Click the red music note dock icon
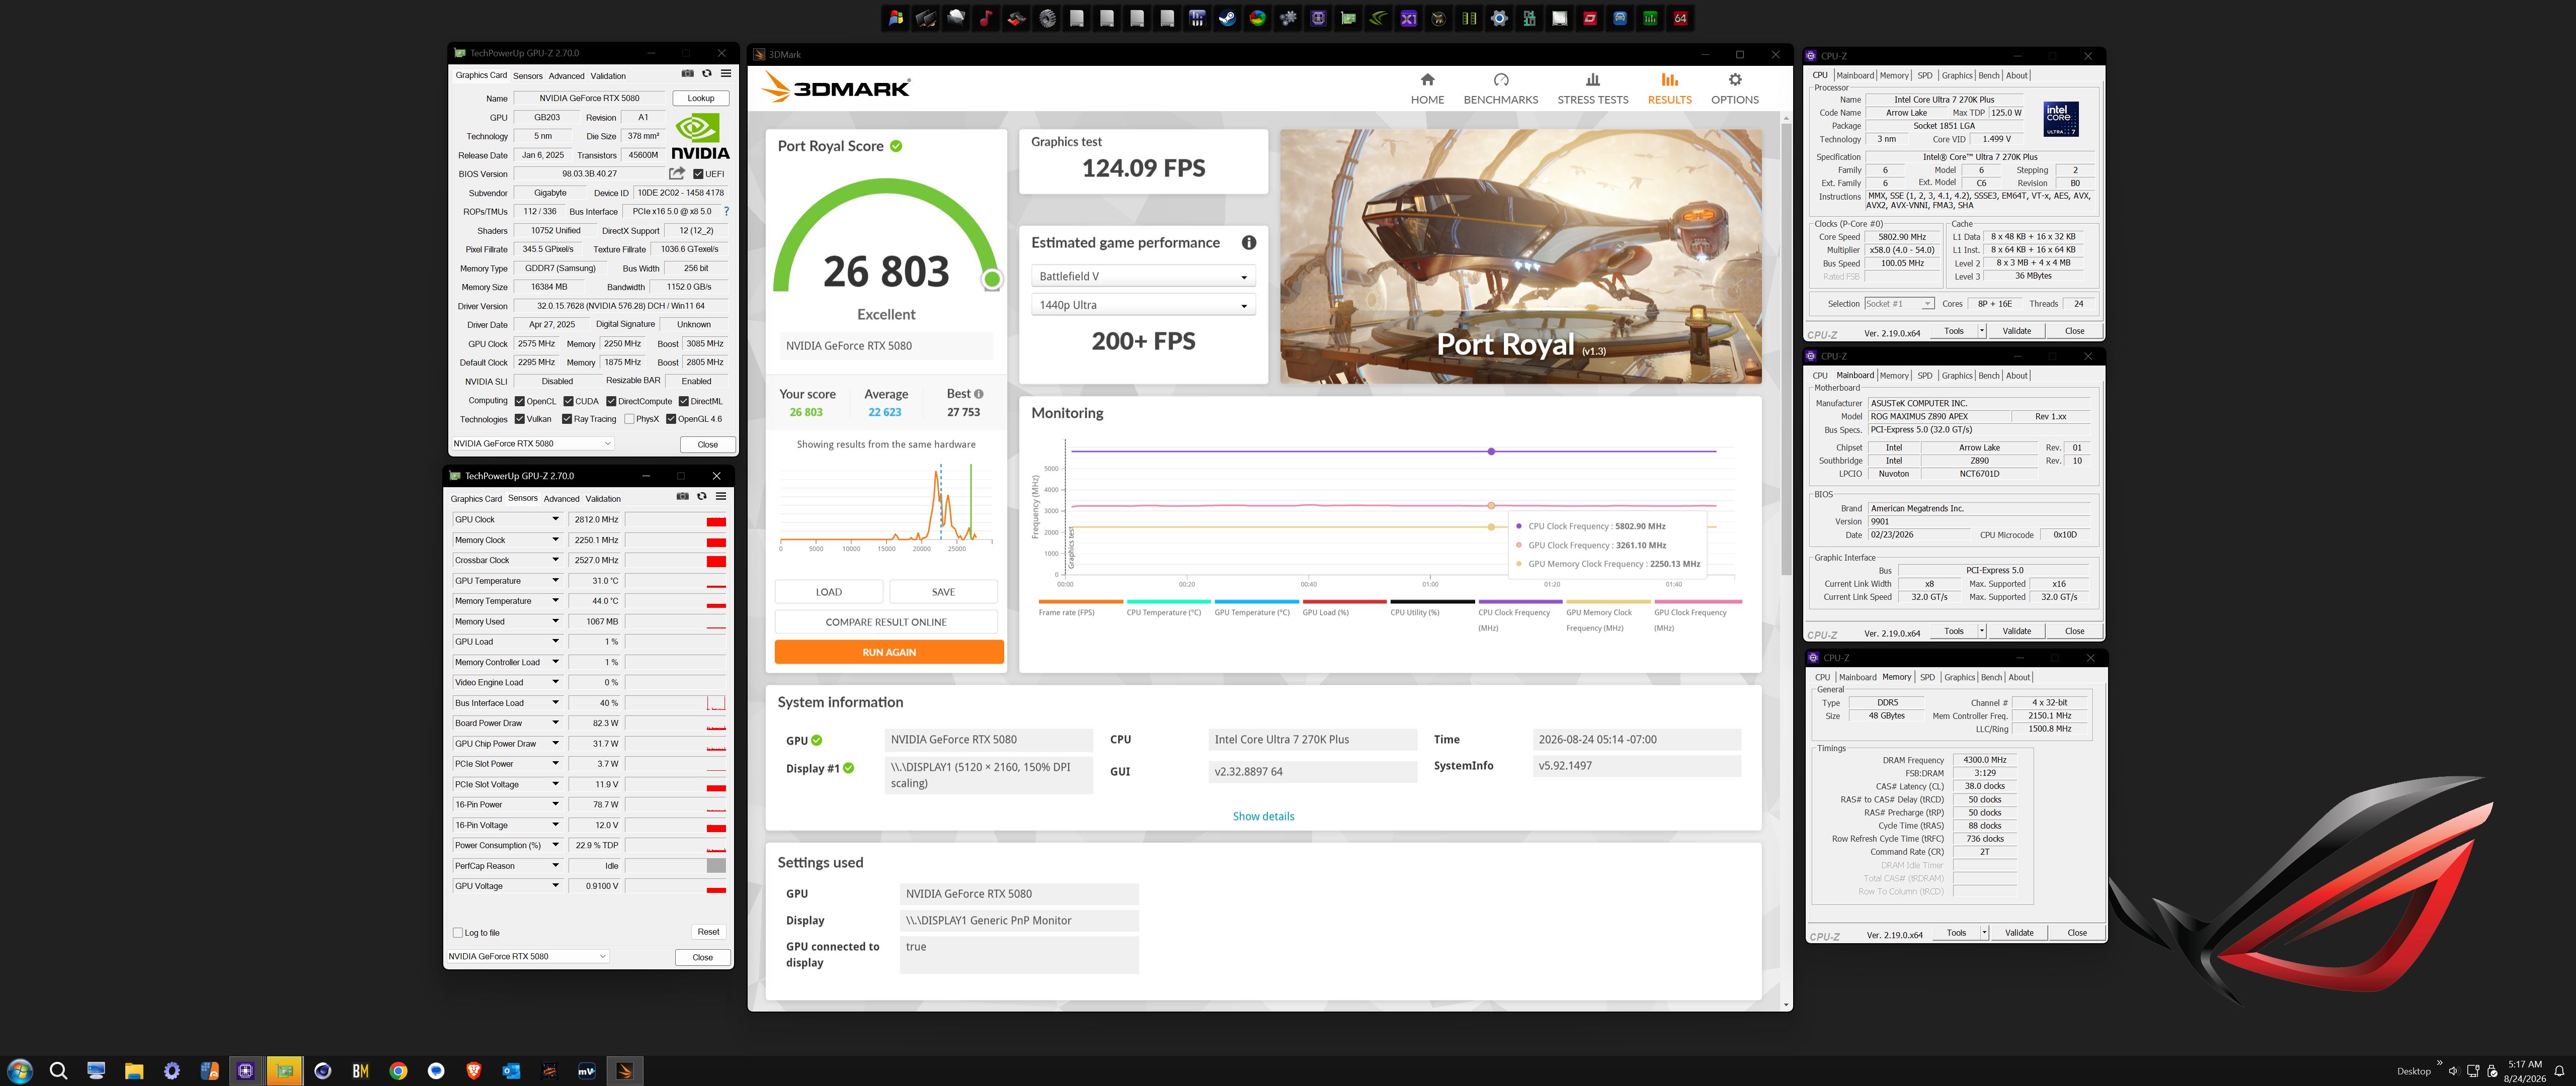Viewport: 2576px width, 1086px height. pyautogui.click(x=986, y=18)
